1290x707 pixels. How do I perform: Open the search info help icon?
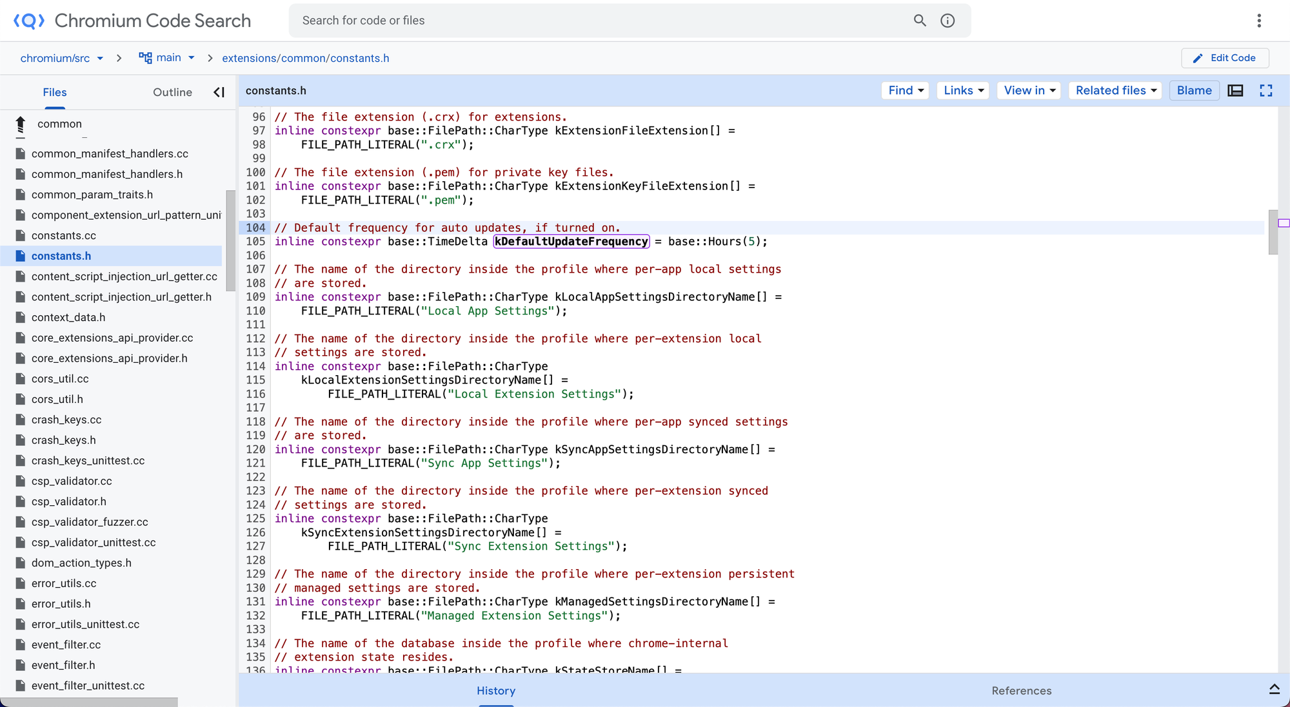[948, 21]
